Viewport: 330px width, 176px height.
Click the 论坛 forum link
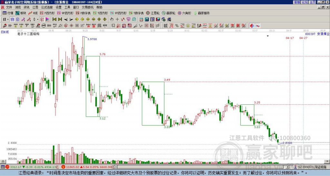click(305, 2)
